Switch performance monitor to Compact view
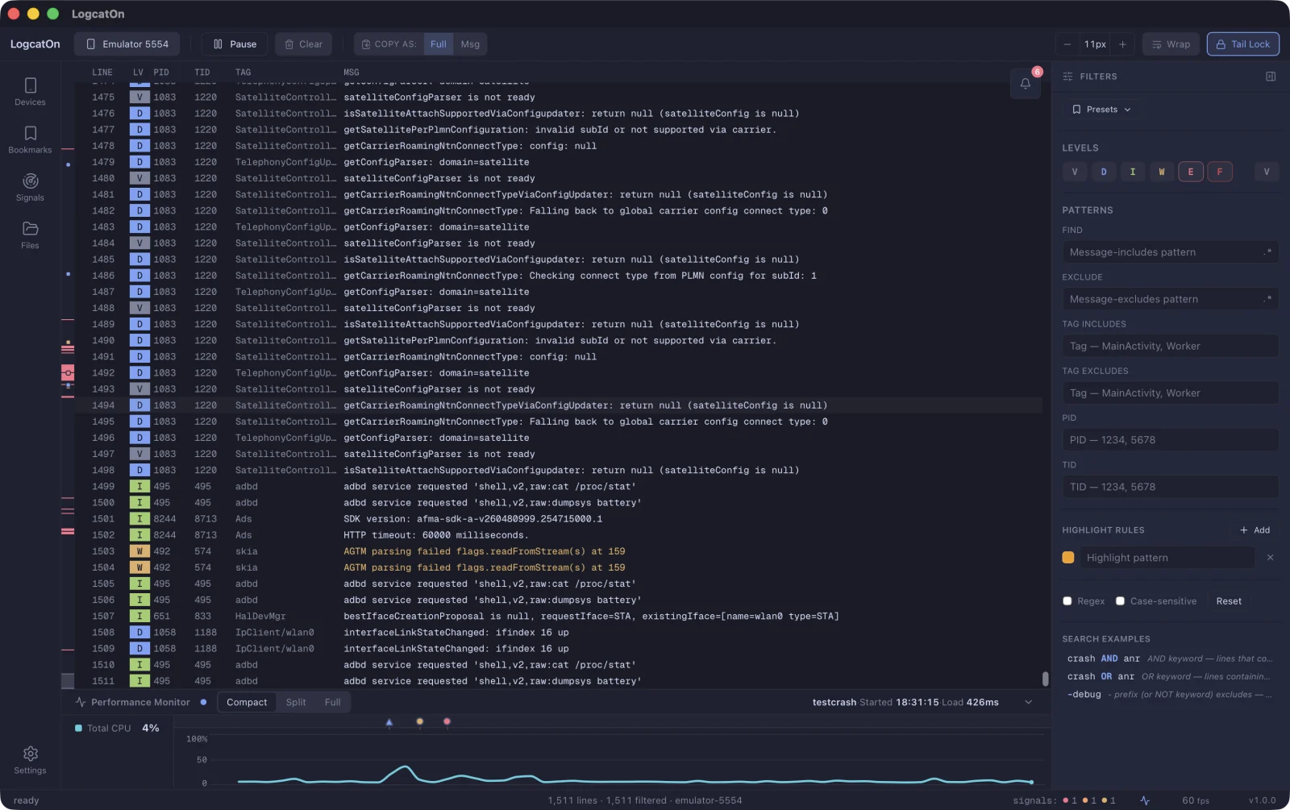1290x810 pixels. [247, 702]
